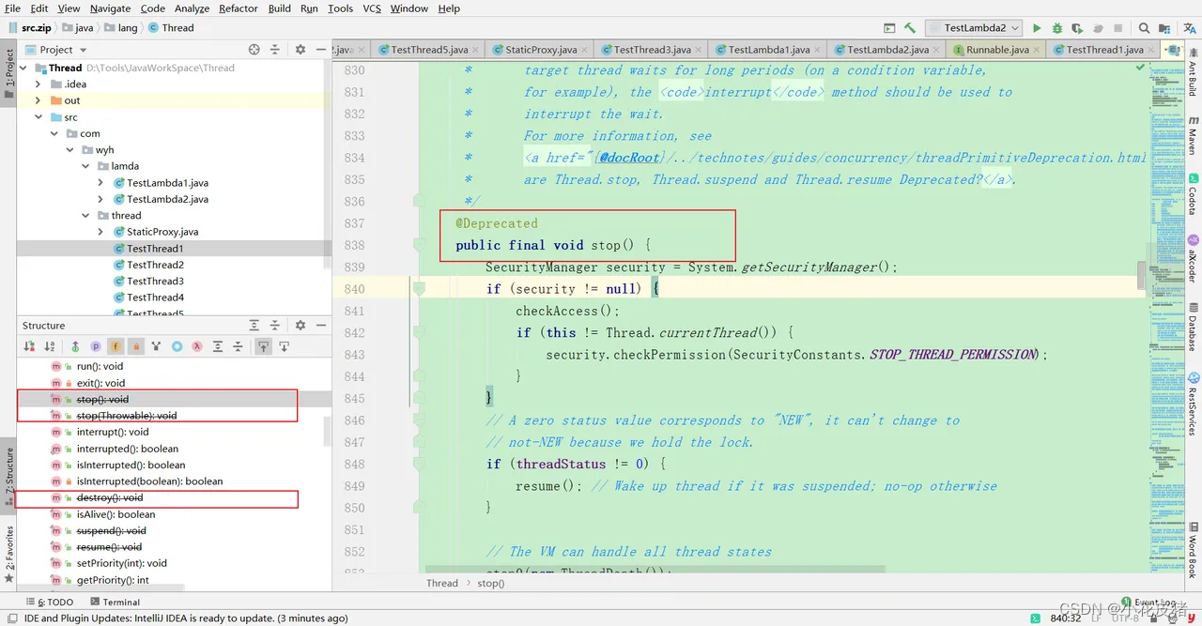
Task: Toggle Sort by Visibility in Structure toolbar
Action: [29, 346]
